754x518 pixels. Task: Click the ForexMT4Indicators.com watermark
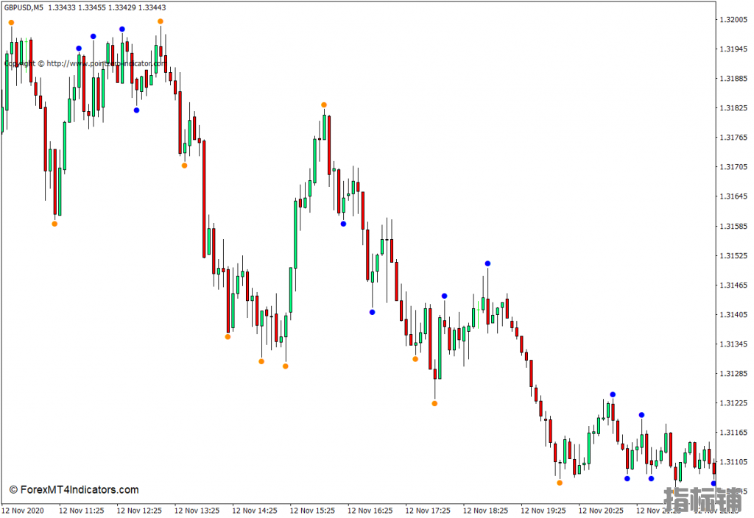(x=74, y=489)
